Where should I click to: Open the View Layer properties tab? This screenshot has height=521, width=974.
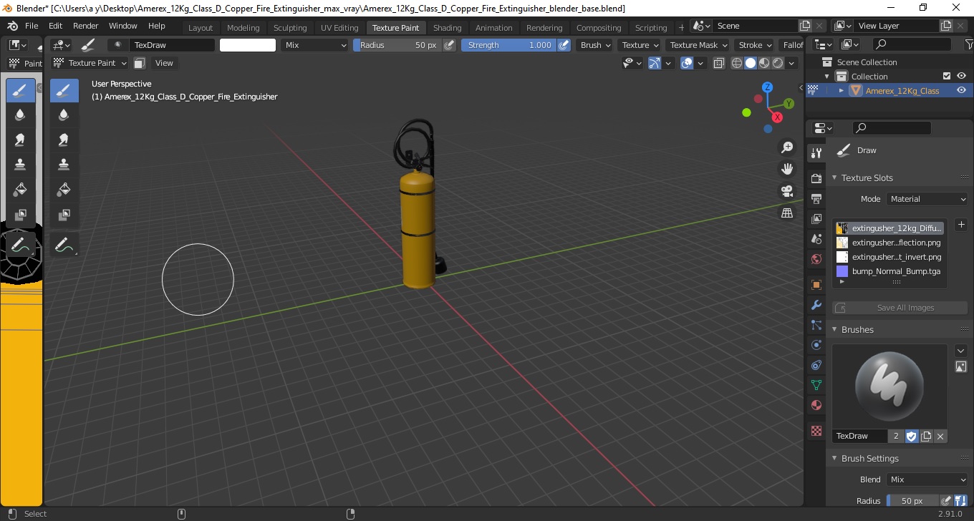point(816,218)
